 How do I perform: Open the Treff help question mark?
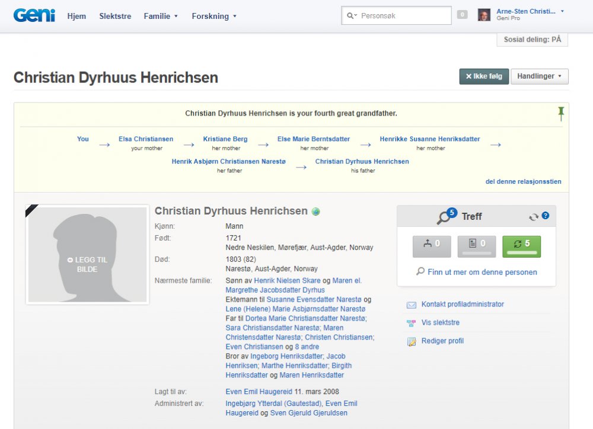point(546,216)
